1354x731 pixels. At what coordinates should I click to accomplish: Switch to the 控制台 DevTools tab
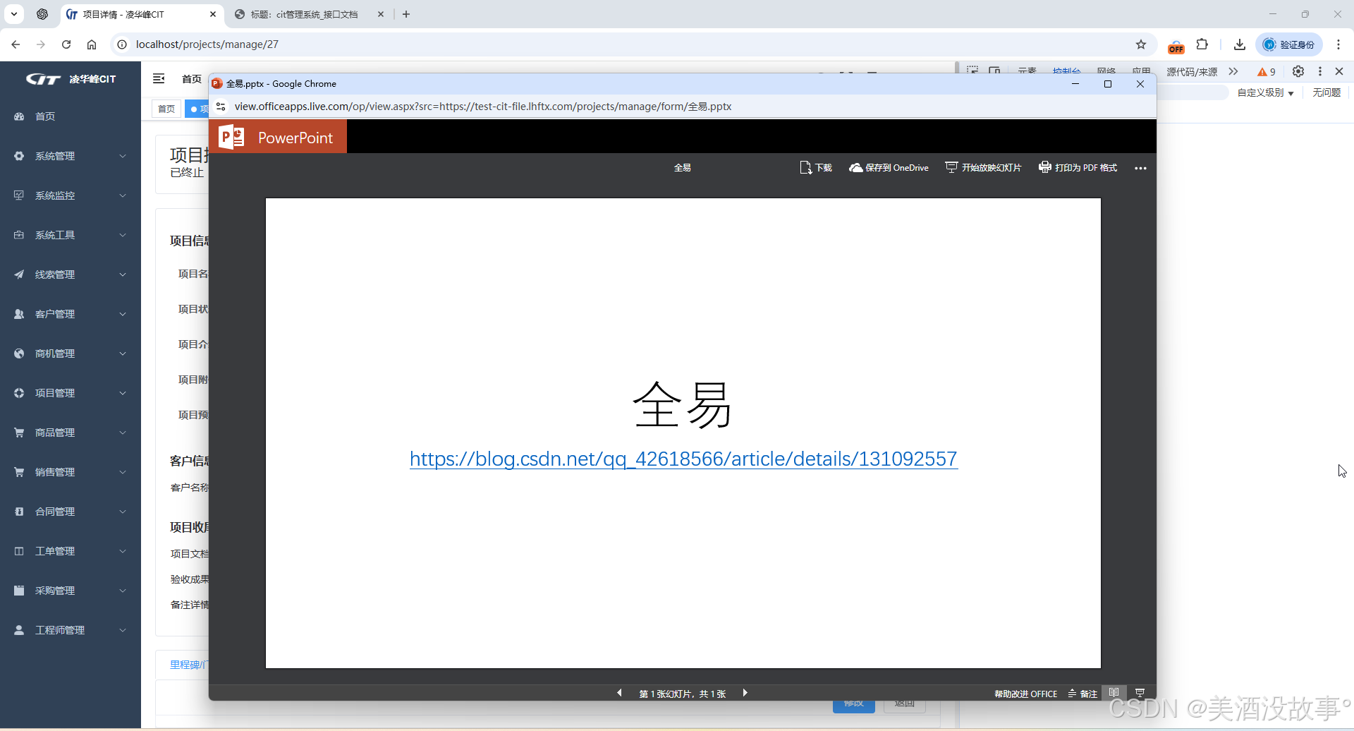[1067, 71]
